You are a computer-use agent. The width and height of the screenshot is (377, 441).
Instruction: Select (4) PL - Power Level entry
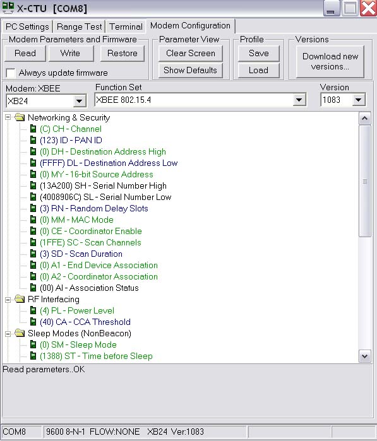click(x=77, y=310)
